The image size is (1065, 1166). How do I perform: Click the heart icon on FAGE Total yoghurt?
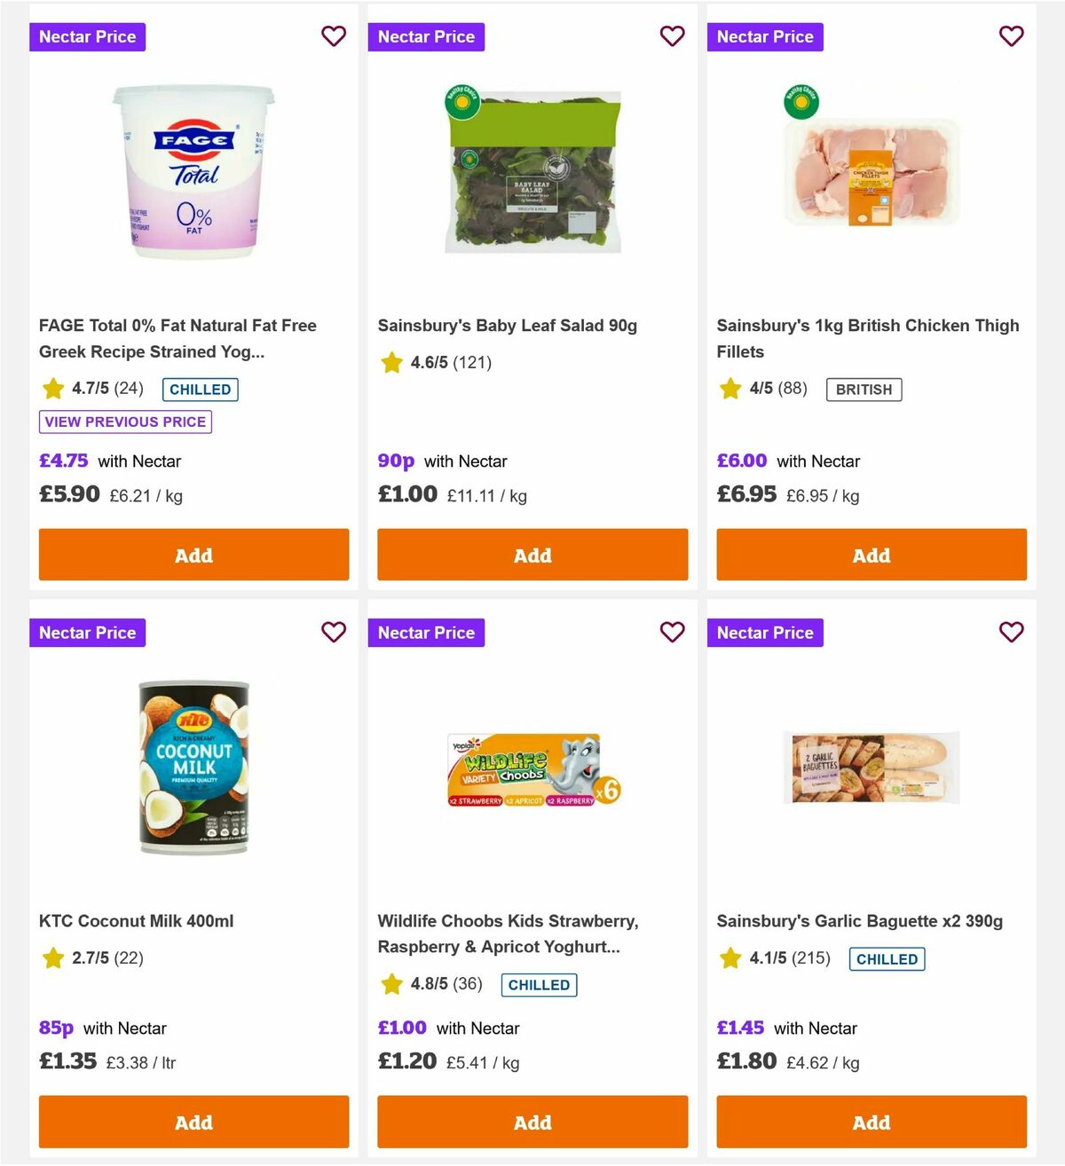334,36
